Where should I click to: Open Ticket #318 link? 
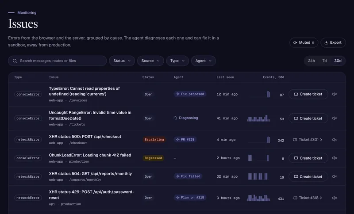tap(308, 198)
